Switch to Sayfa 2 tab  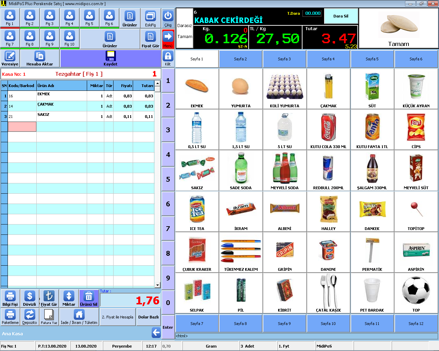coord(240,59)
